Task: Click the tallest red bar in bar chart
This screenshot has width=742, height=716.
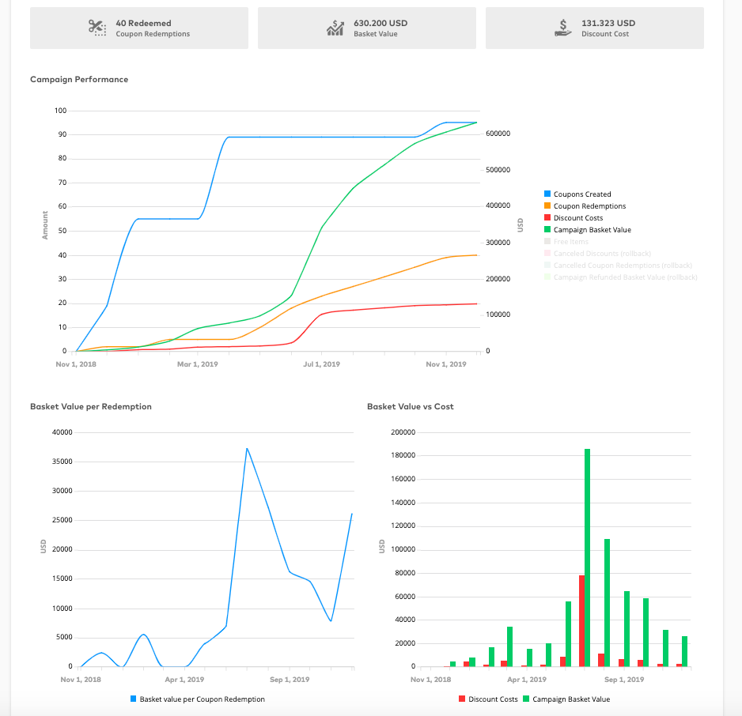Action: coord(581,621)
